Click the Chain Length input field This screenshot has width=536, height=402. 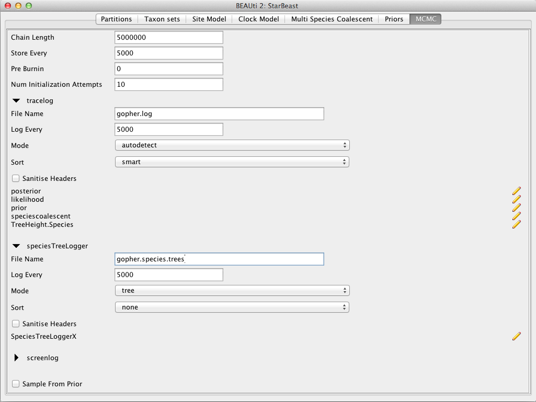pyautogui.click(x=168, y=38)
